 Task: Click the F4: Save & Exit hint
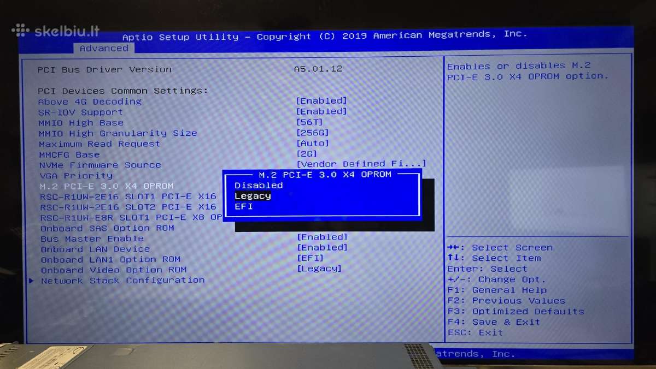(494, 322)
